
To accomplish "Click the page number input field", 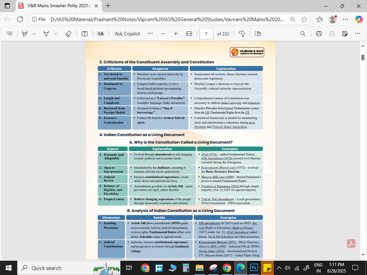I will (x=206, y=34).
